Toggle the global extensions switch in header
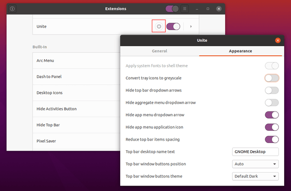 tap(172, 9)
